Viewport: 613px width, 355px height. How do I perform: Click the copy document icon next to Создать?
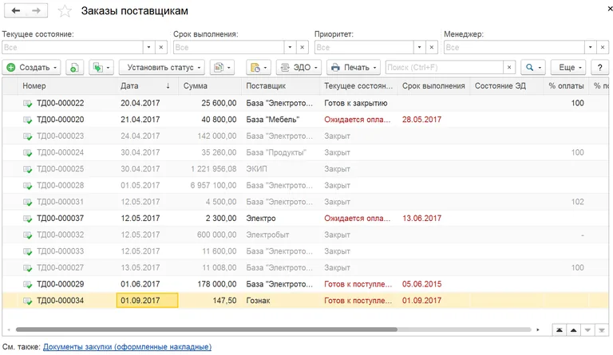73,68
